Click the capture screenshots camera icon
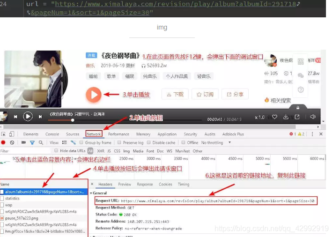Screen dimensions: 333x237 tap(23, 142)
